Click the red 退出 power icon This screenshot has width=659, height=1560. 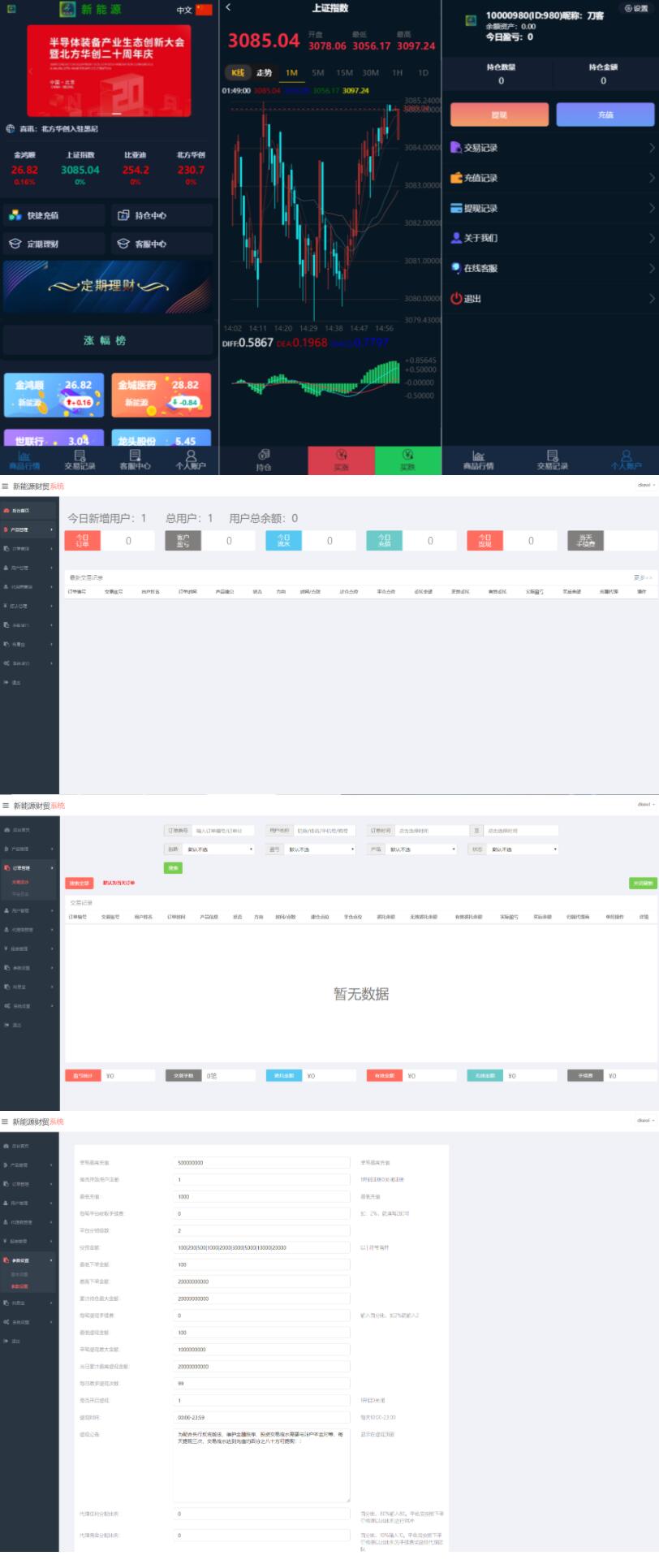pyautogui.click(x=456, y=299)
